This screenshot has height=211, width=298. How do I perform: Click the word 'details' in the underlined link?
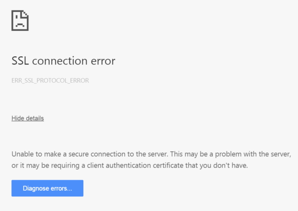point(35,118)
